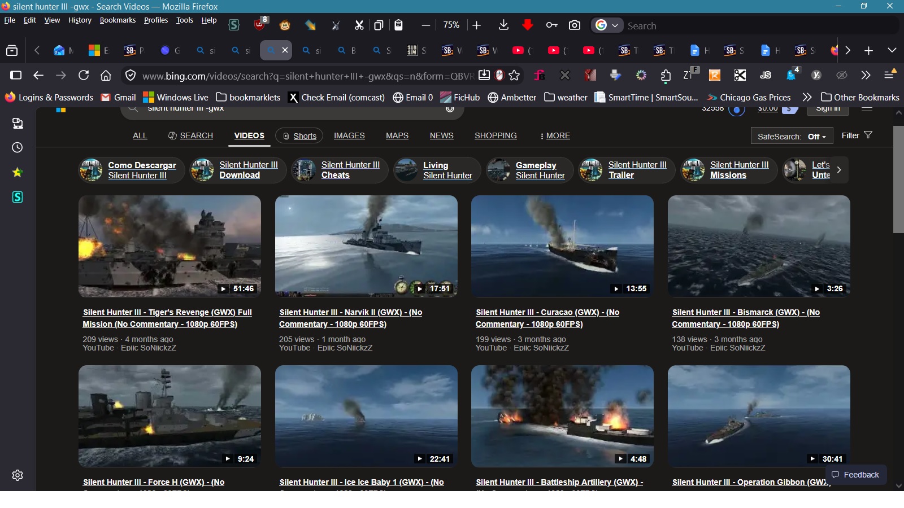Click the reload page icon
The height and width of the screenshot is (508, 904).
(84, 75)
